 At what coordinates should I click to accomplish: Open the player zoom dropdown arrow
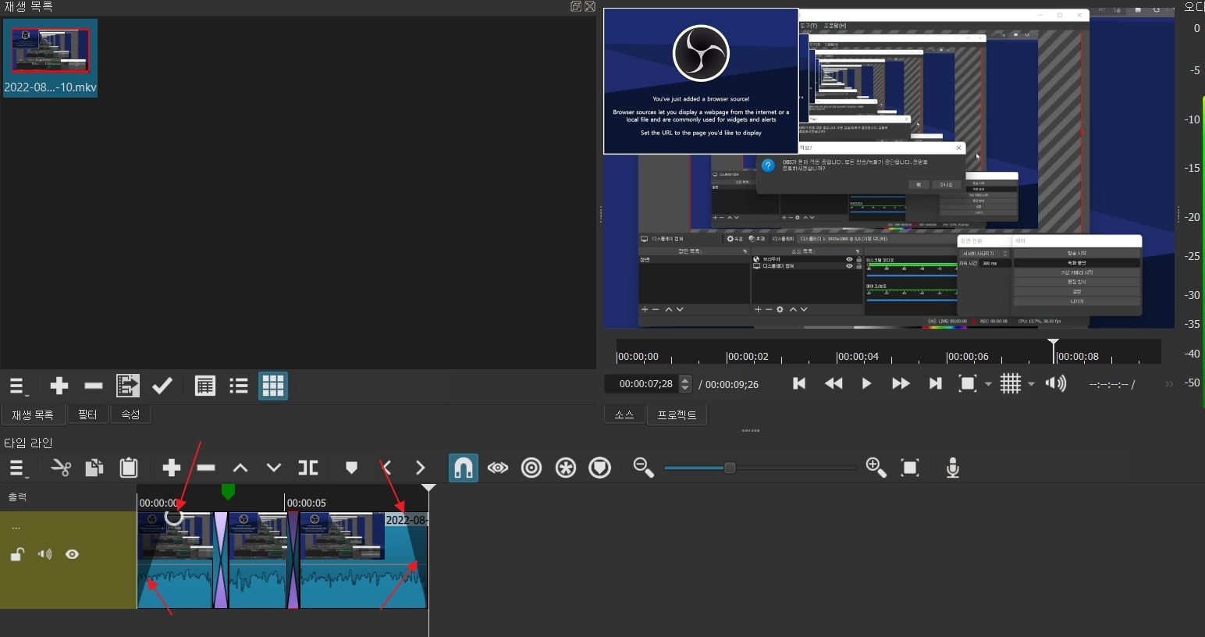point(988,384)
